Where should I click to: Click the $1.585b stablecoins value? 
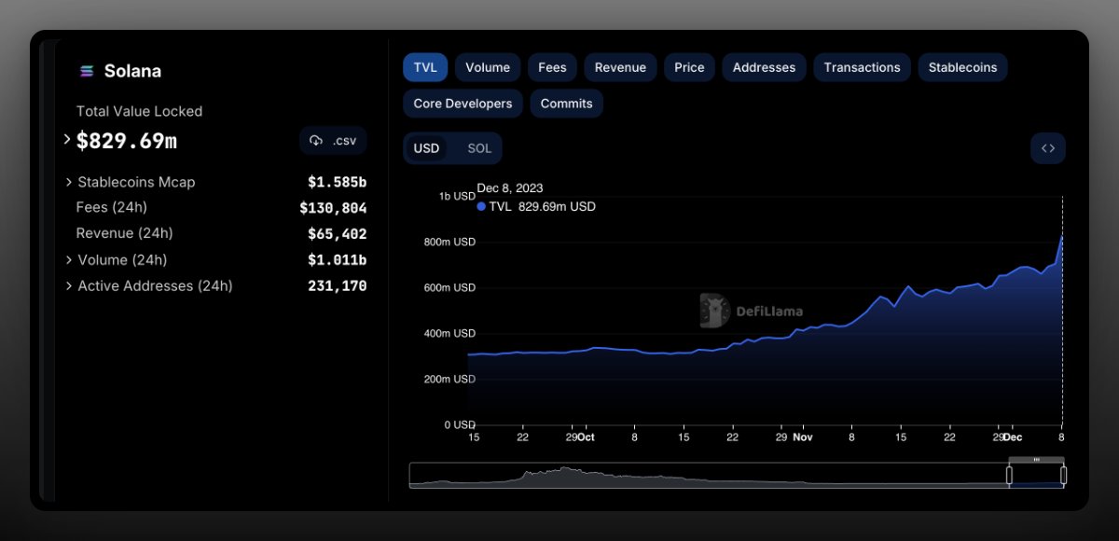[338, 182]
